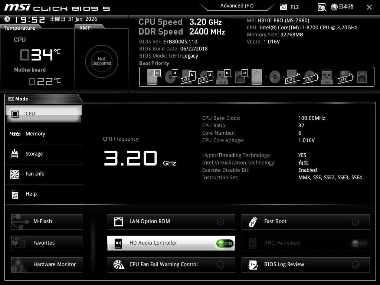Image resolution: width=380 pixels, height=285 pixels.
Task: Turn off HD Audio Controller switch
Action: 225,243
